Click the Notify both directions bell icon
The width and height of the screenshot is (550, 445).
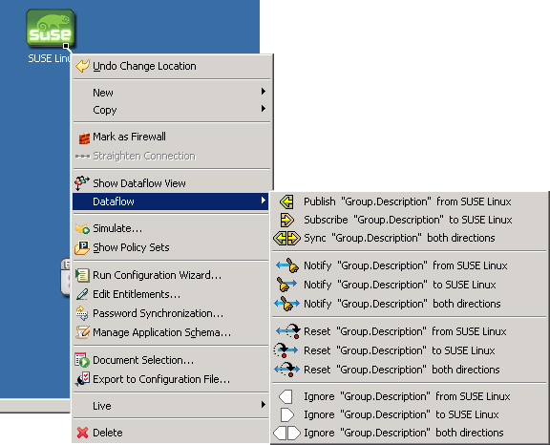[286, 304]
